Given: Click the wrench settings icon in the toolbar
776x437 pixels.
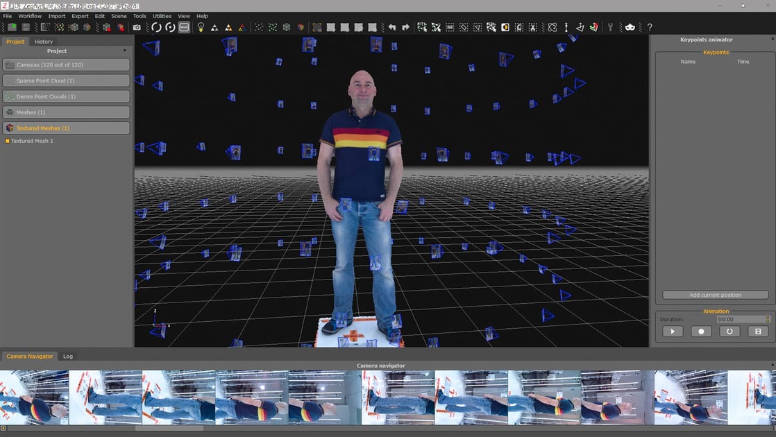Looking at the screenshot, I should pos(610,27).
